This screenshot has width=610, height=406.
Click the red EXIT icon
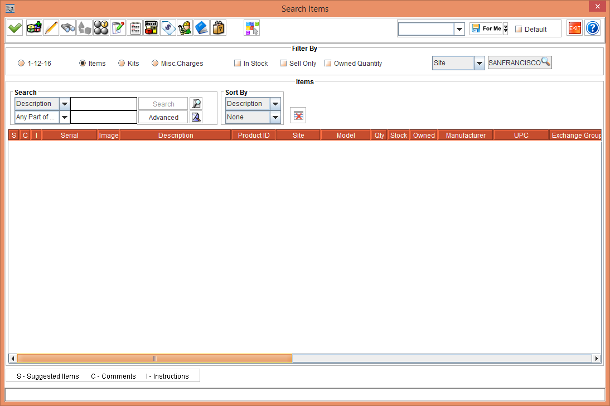574,28
